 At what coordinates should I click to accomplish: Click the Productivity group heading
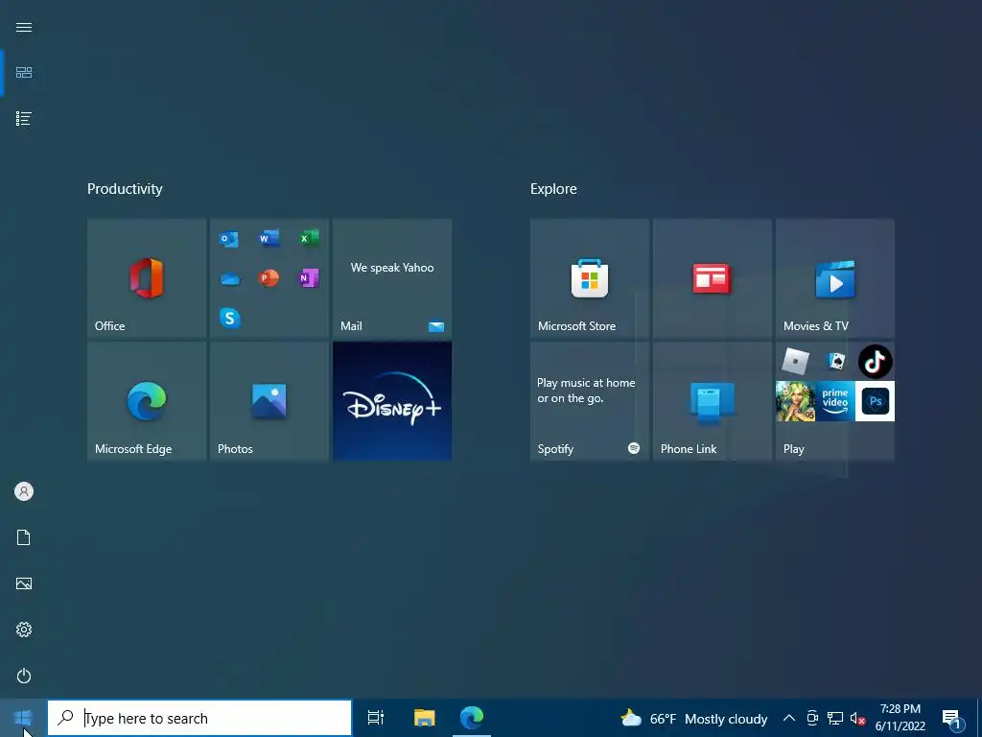point(125,189)
